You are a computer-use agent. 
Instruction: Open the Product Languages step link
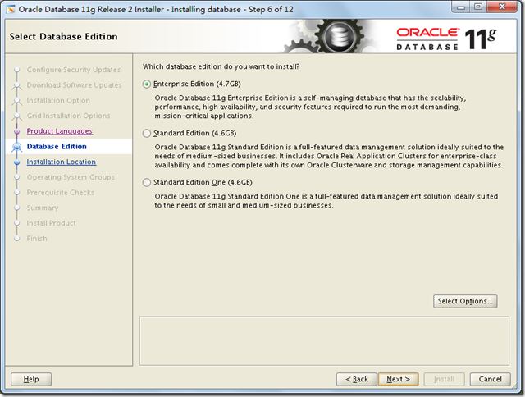60,131
